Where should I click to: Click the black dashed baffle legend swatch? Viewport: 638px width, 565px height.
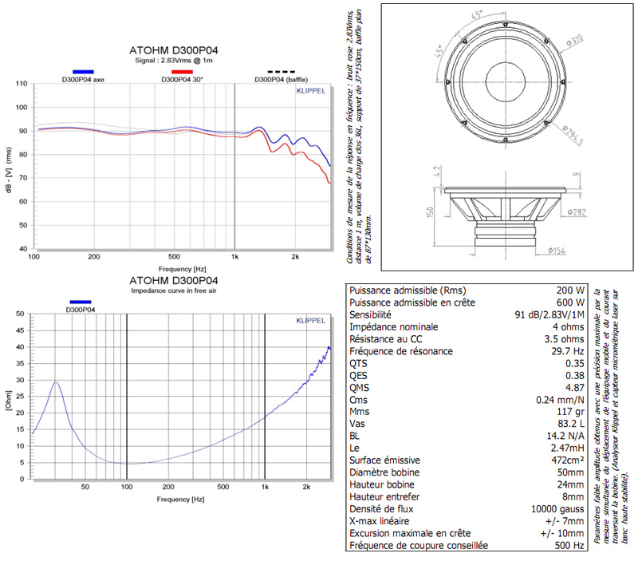click(x=282, y=72)
